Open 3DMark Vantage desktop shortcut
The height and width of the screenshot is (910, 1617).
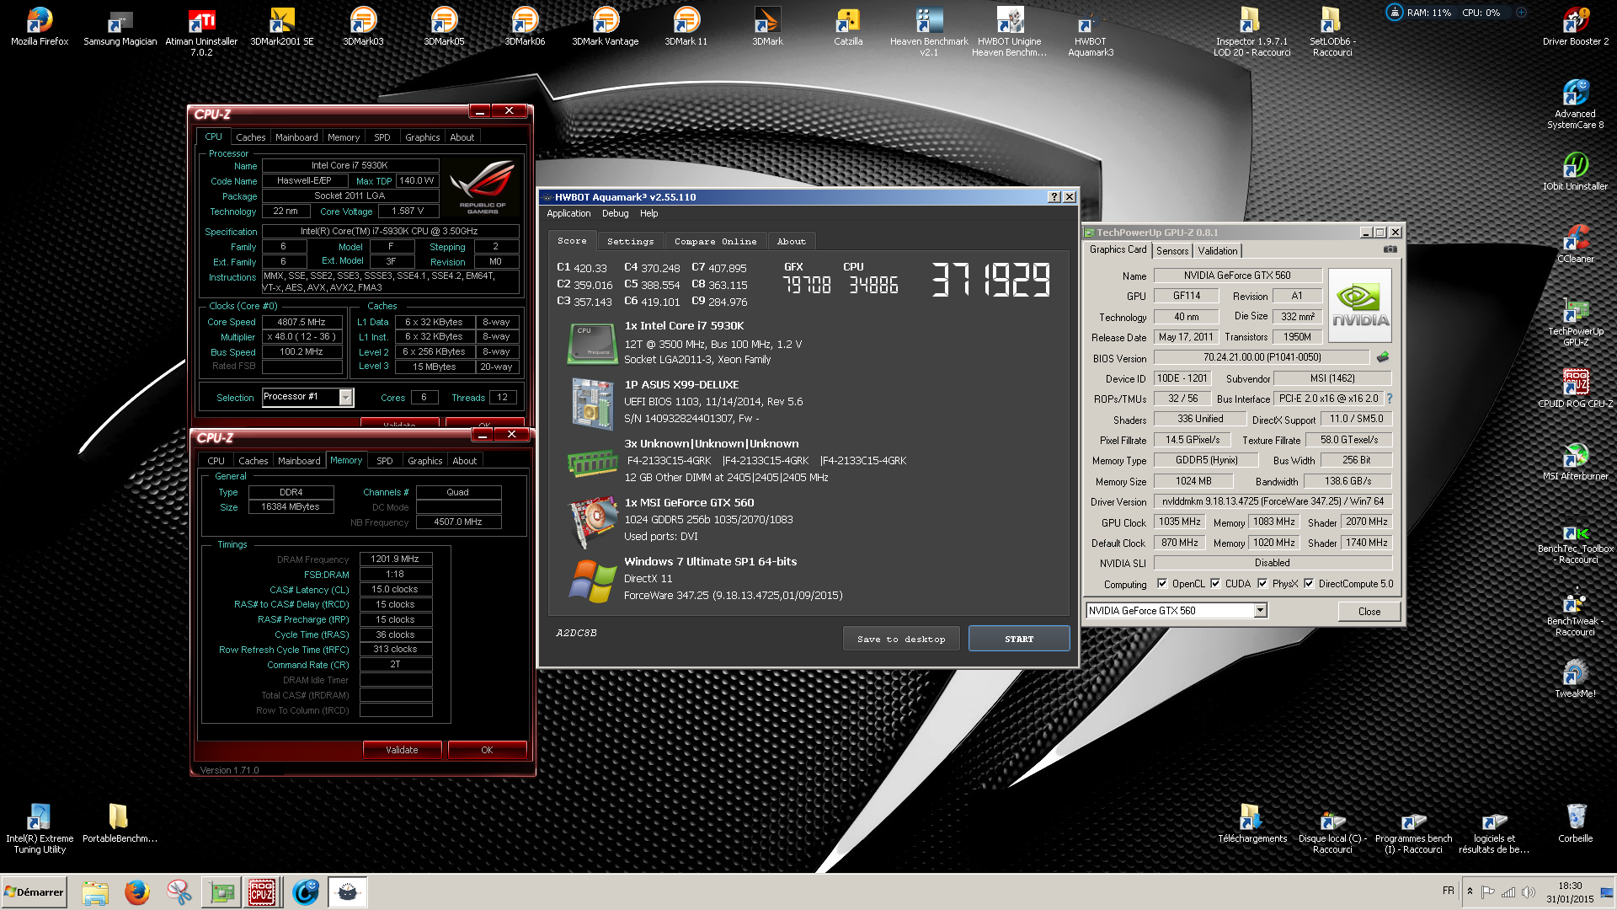coord(606,26)
